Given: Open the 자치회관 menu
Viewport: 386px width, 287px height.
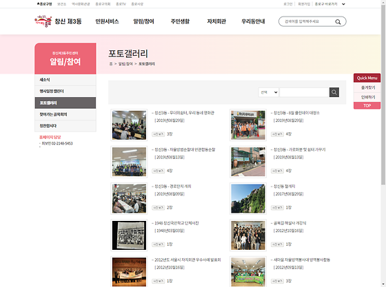Looking at the screenshot, I should click(x=216, y=21).
